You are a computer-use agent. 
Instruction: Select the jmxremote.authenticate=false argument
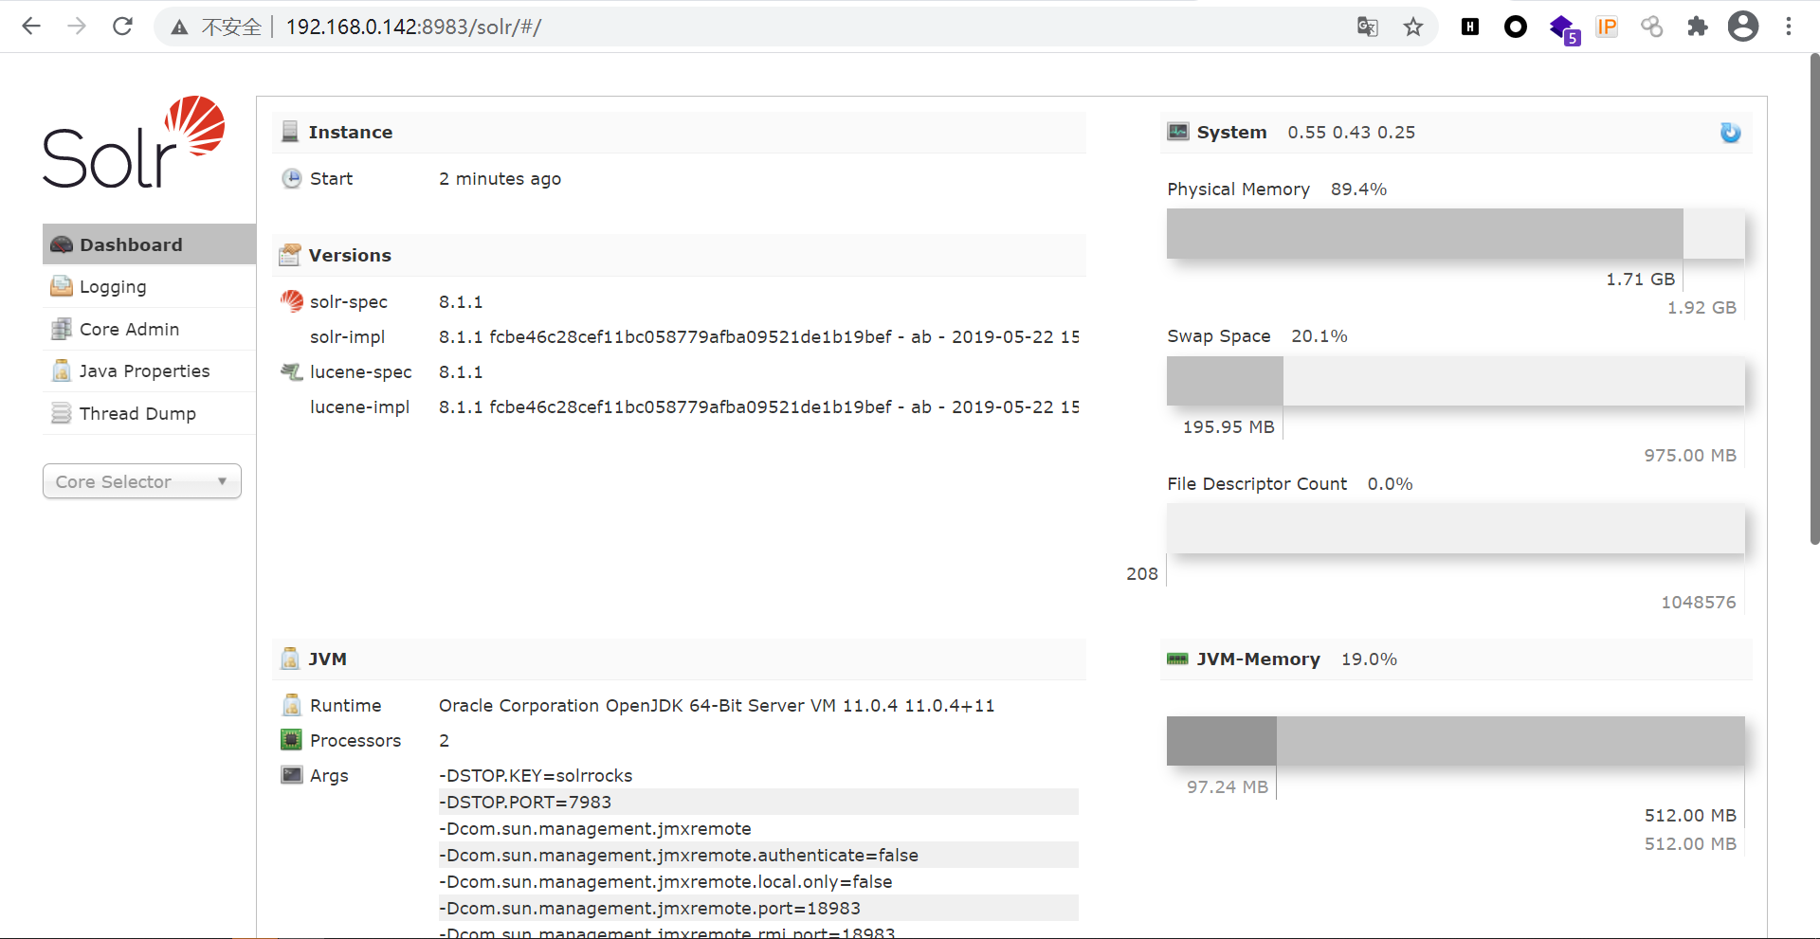[679, 855]
